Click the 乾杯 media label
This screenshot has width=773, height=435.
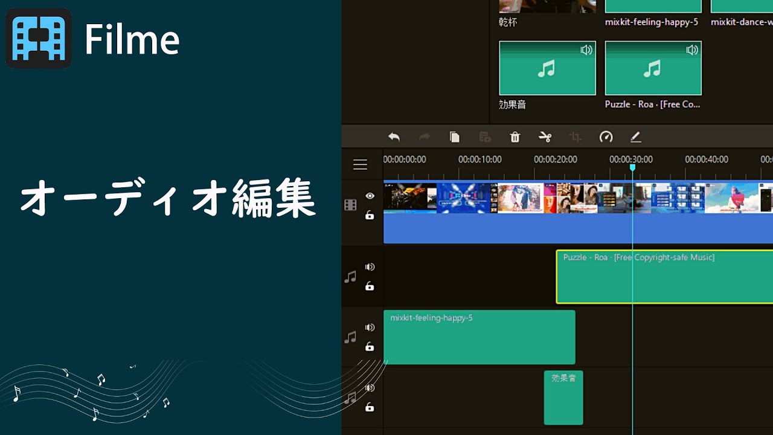pyautogui.click(x=508, y=22)
